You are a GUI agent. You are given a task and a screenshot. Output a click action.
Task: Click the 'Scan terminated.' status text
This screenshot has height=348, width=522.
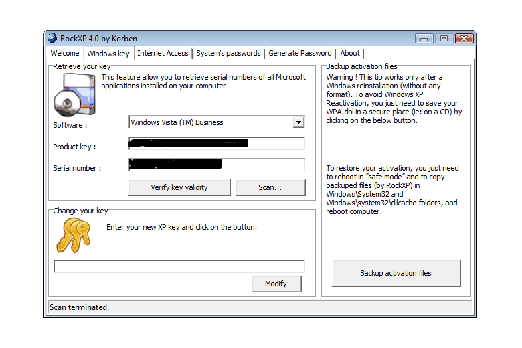(x=79, y=307)
